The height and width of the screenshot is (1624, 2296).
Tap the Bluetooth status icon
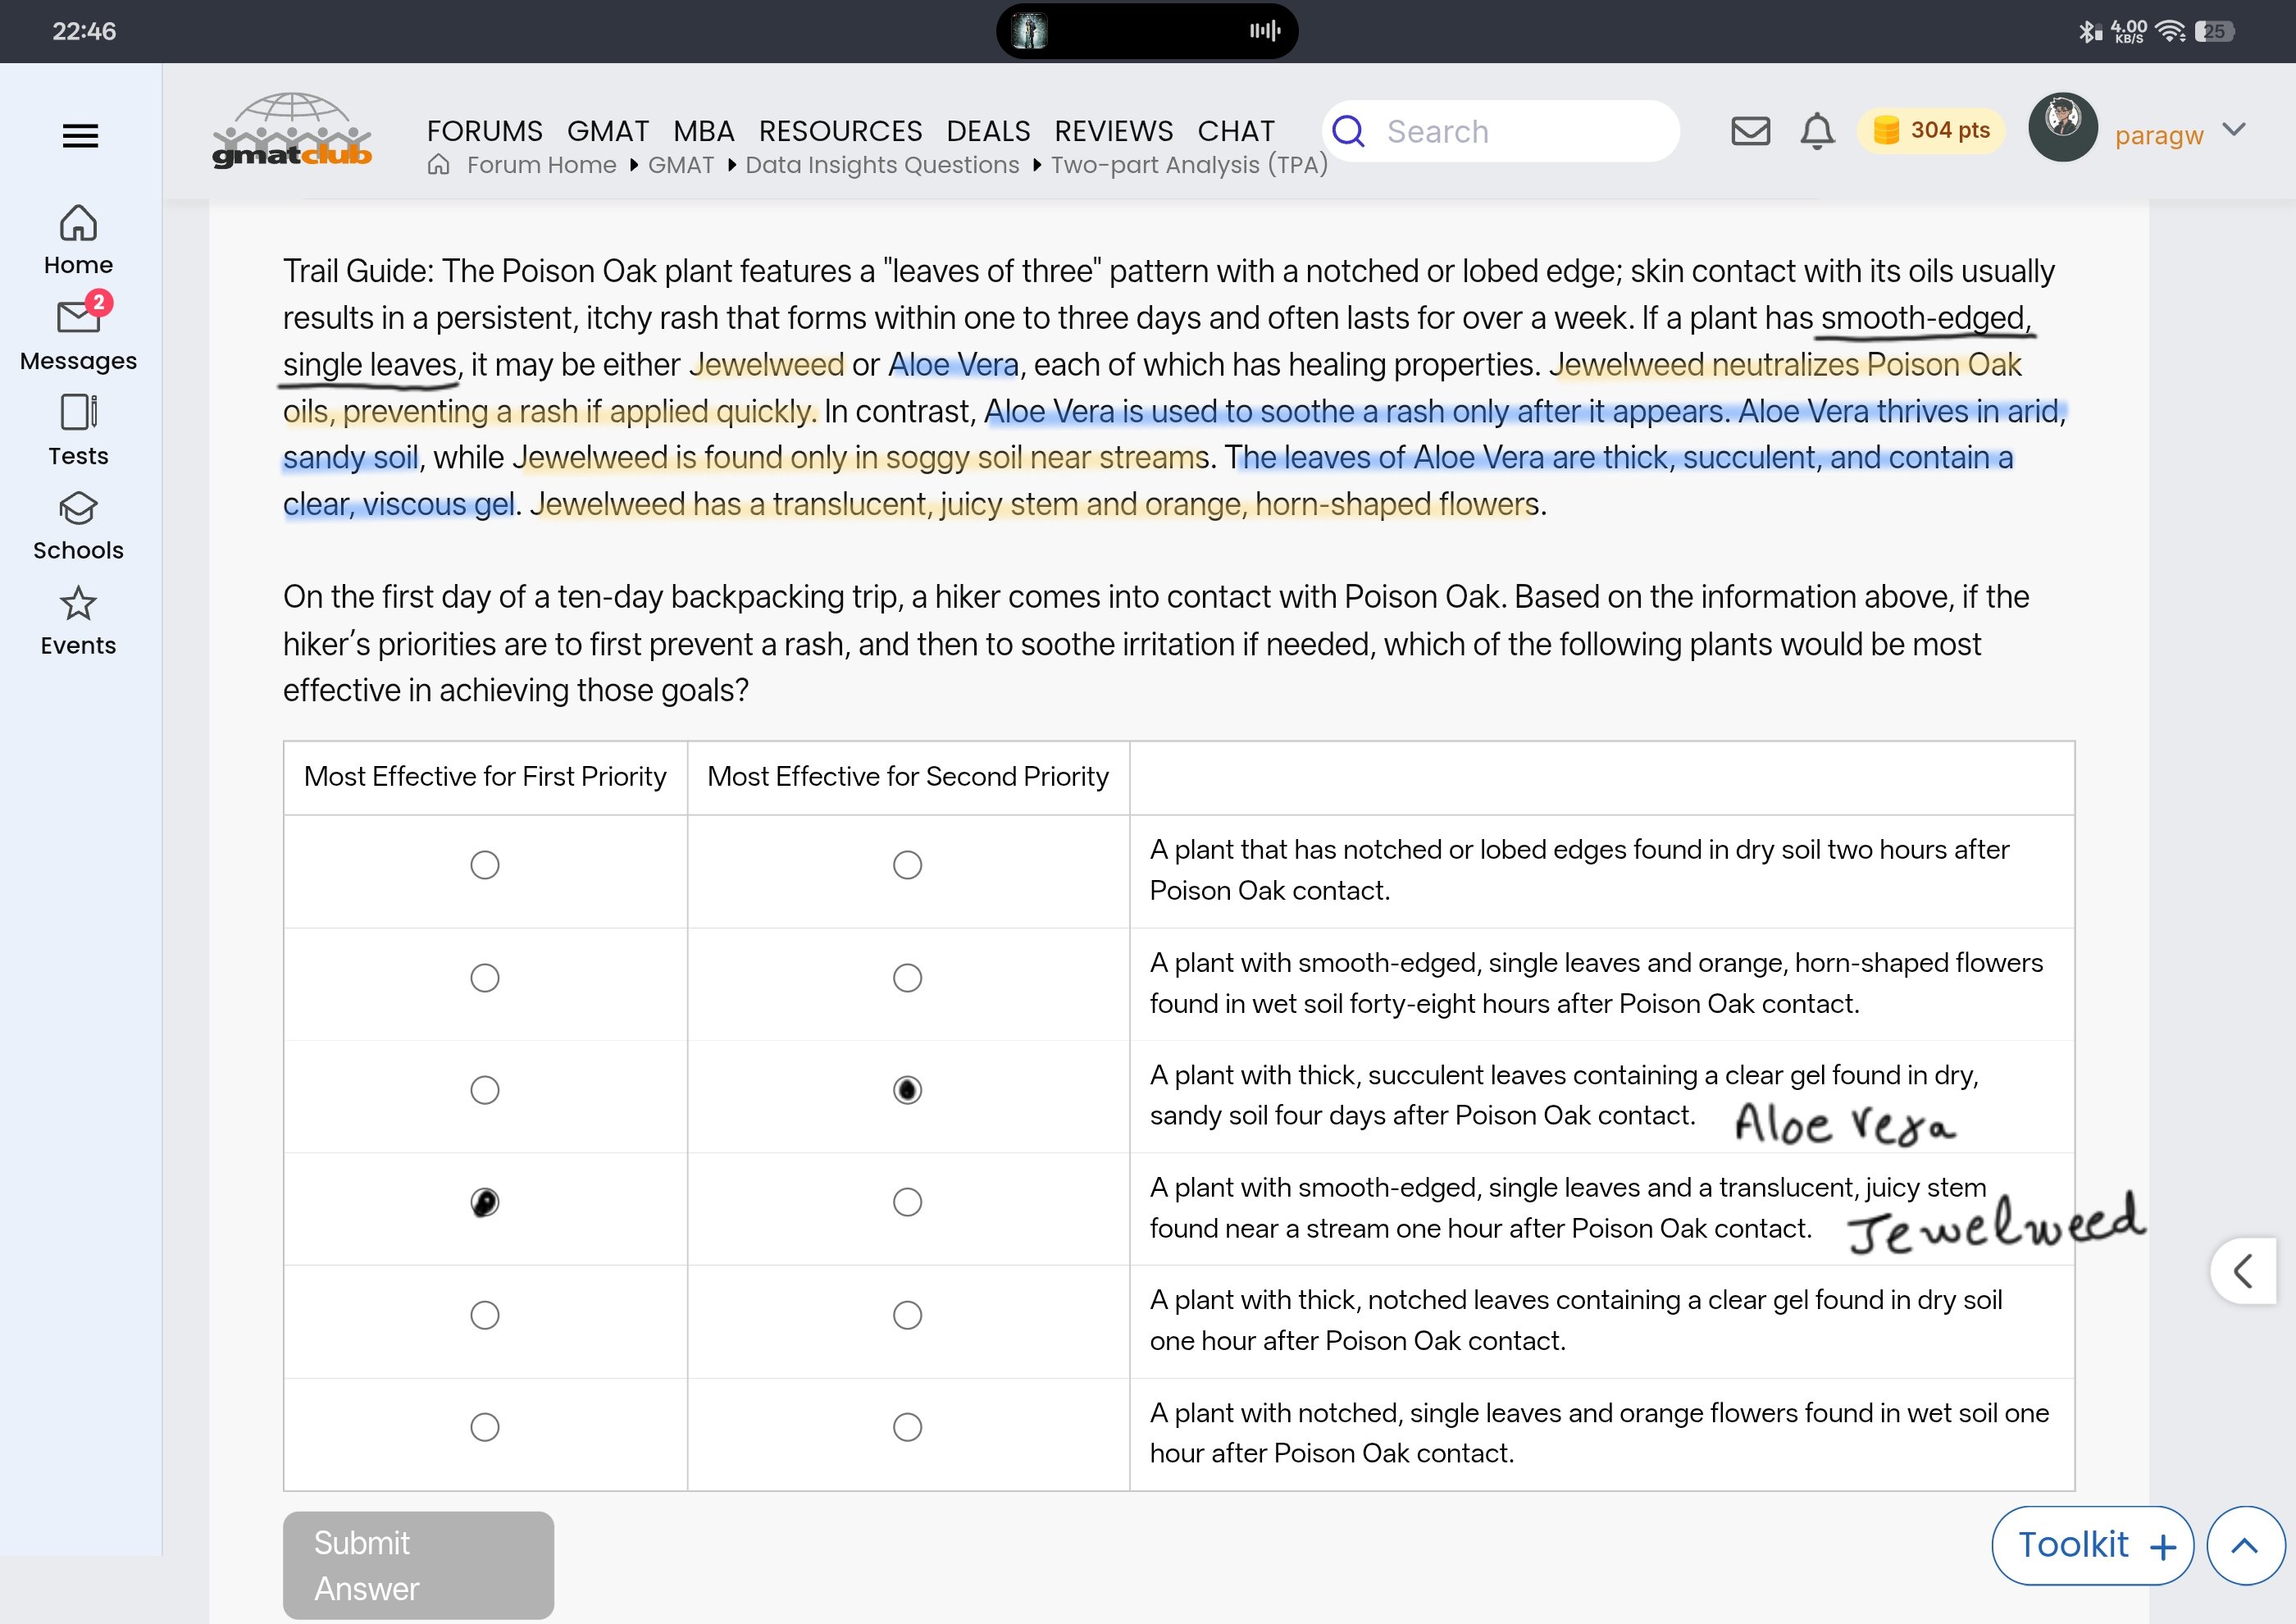(x=2089, y=32)
